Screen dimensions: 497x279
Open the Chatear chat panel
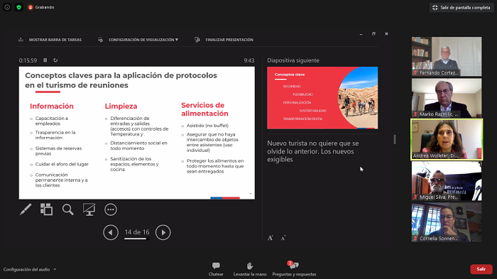(216, 269)
